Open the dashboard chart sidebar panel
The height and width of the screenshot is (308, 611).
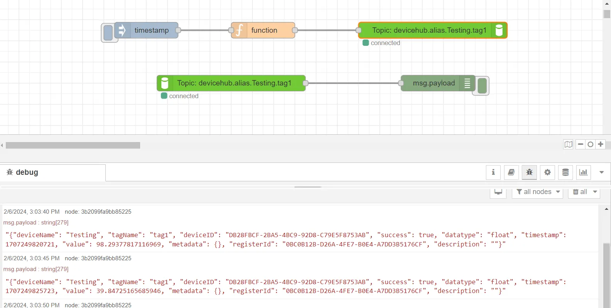tap(584, 172)
